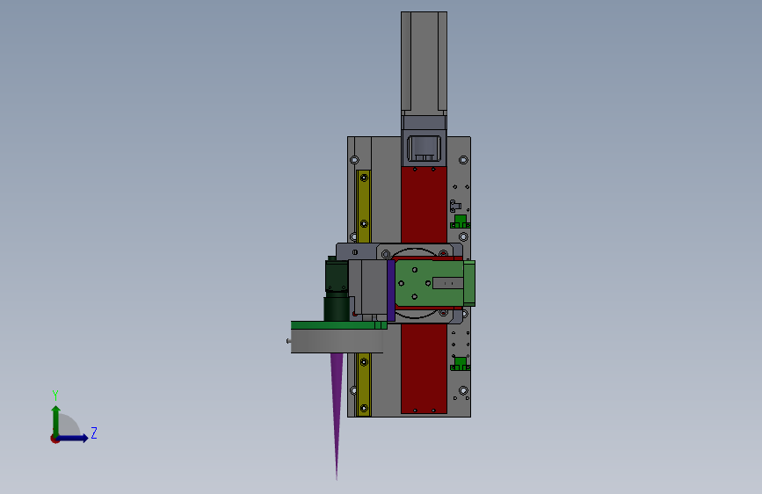Select the wide gray horizontal block below lens
Screen dimensions: 762x494
pos(337,341)
